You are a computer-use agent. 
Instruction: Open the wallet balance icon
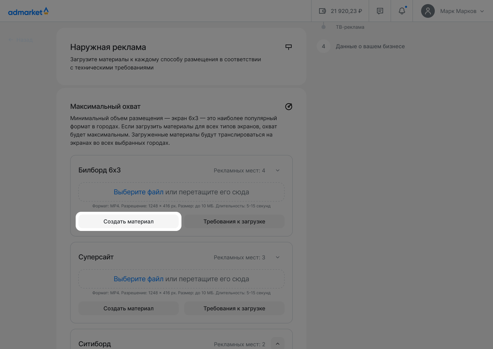click(x=323, y=11)
